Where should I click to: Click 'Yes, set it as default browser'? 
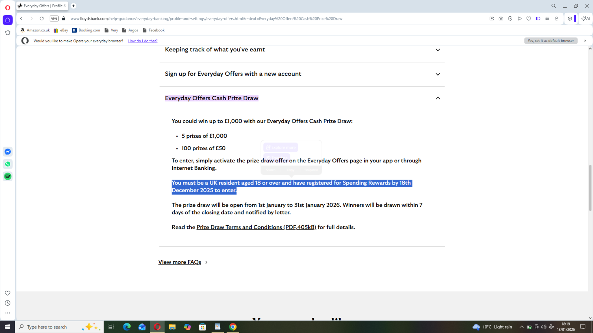tap(550, 41)
